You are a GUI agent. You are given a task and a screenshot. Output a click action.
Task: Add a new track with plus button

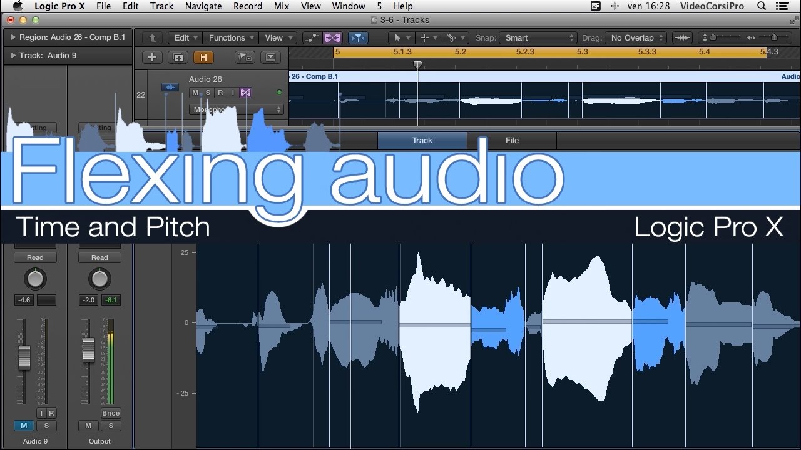tap(152, 57)
